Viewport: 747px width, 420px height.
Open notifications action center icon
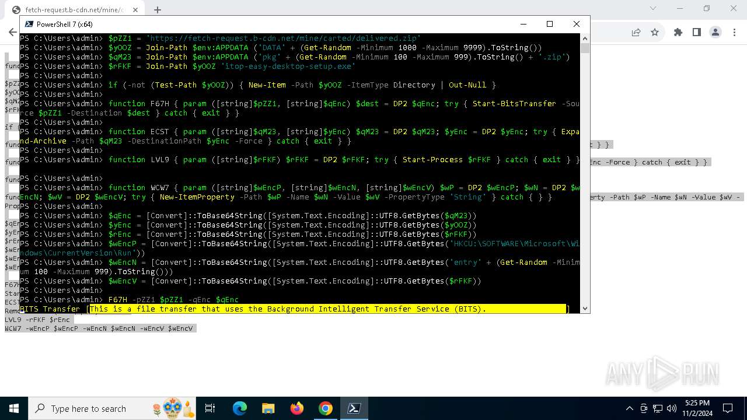728,408
